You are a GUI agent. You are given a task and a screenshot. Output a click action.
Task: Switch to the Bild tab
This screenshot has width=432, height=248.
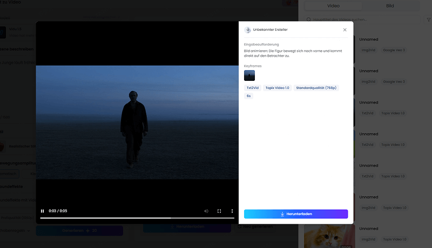[x=390, y=6]
